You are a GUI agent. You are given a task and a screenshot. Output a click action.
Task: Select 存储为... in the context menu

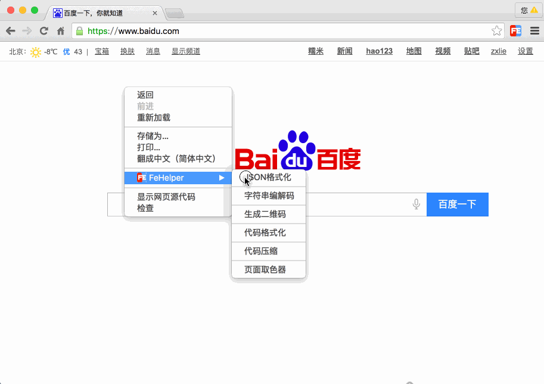(x=178, y=136)
